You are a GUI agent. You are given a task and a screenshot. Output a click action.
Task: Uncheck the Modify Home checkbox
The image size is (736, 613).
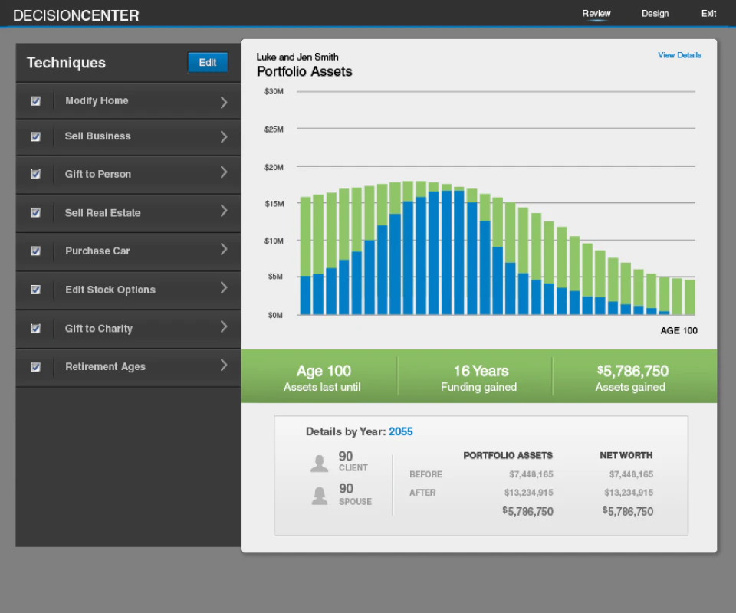tap(36, 101)
